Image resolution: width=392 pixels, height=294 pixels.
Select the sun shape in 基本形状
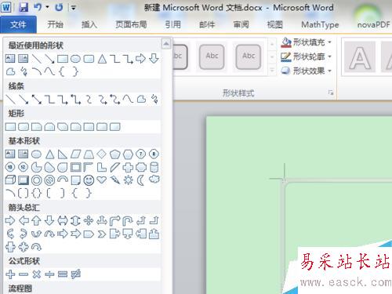point(128,180)
